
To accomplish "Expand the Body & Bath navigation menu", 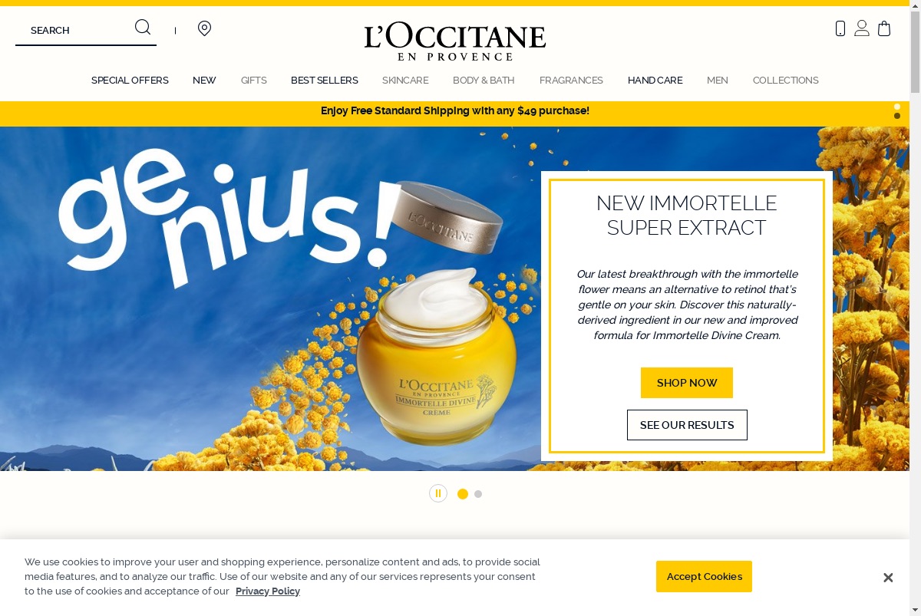I will (x=484, y=80).
